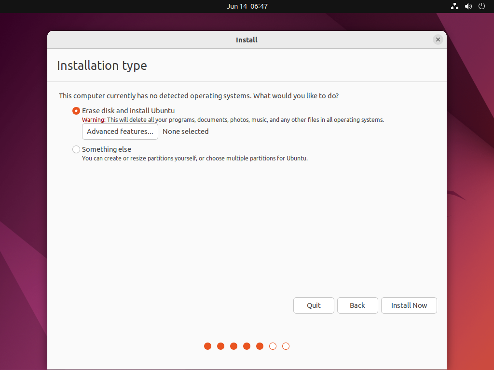Open the power menu in the top bar
This screenshot has height=370, width=494.
pyautogui.click(x=481, y=6)
